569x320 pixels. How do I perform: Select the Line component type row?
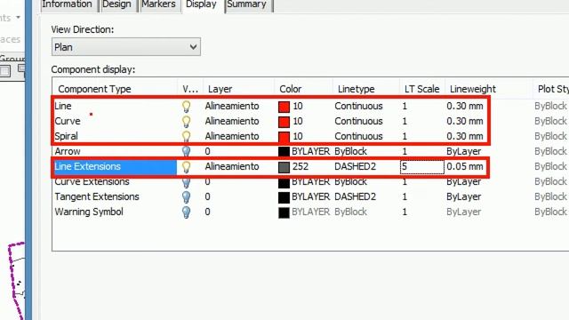63,106
